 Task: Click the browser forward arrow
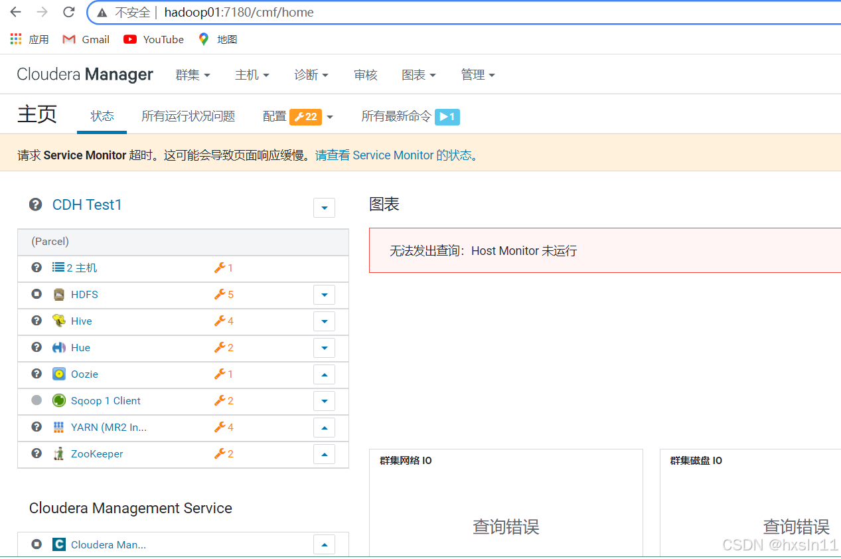click(42, 12)
